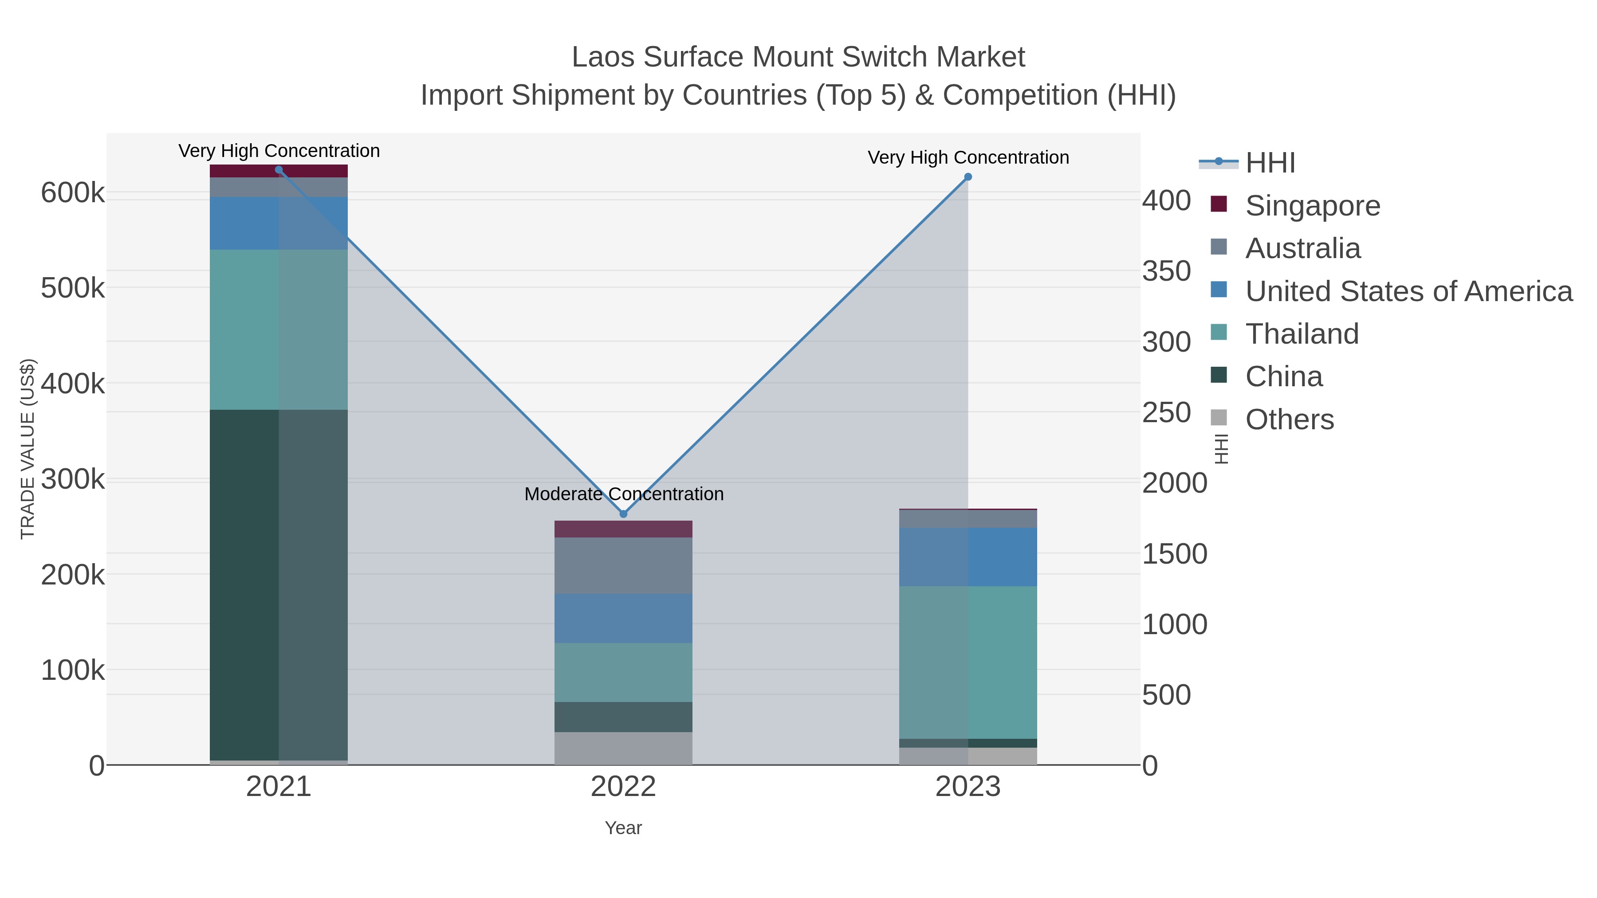The height and width of the screenshot is (898, 1597).
Task: Click the China segment of the 2021 bar
Action: 278,585
